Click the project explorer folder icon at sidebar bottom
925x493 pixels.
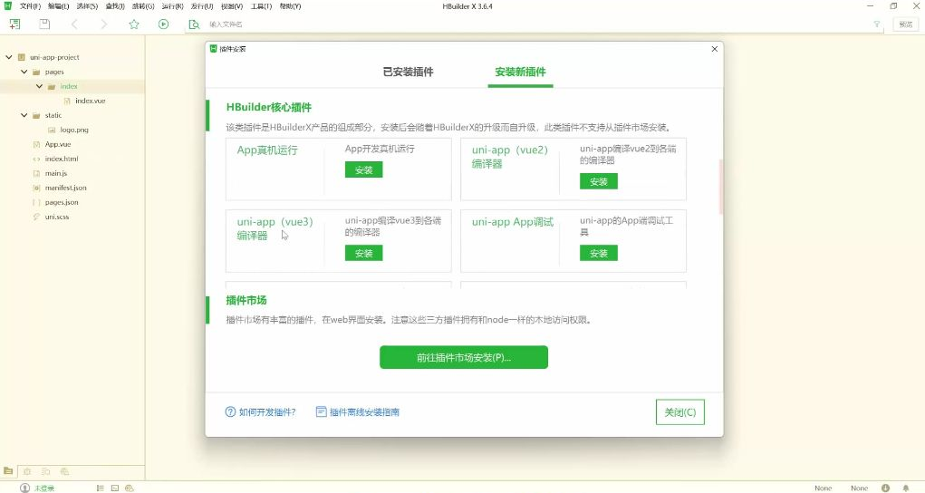pyautogui.click(x=8, y=471)
